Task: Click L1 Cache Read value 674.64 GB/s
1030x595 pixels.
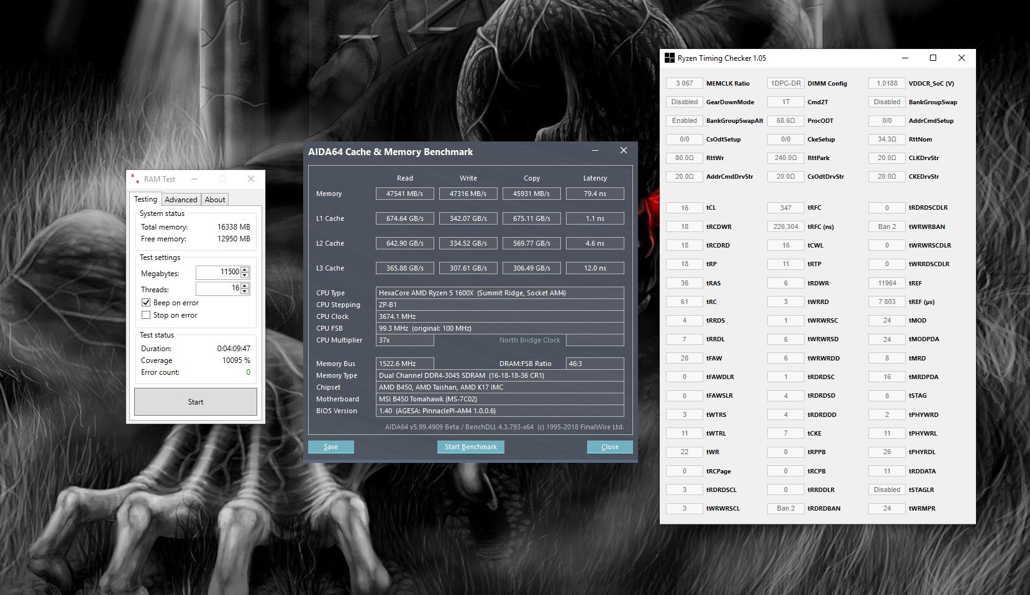Action: pyautogui.click(x=405, y=218)
